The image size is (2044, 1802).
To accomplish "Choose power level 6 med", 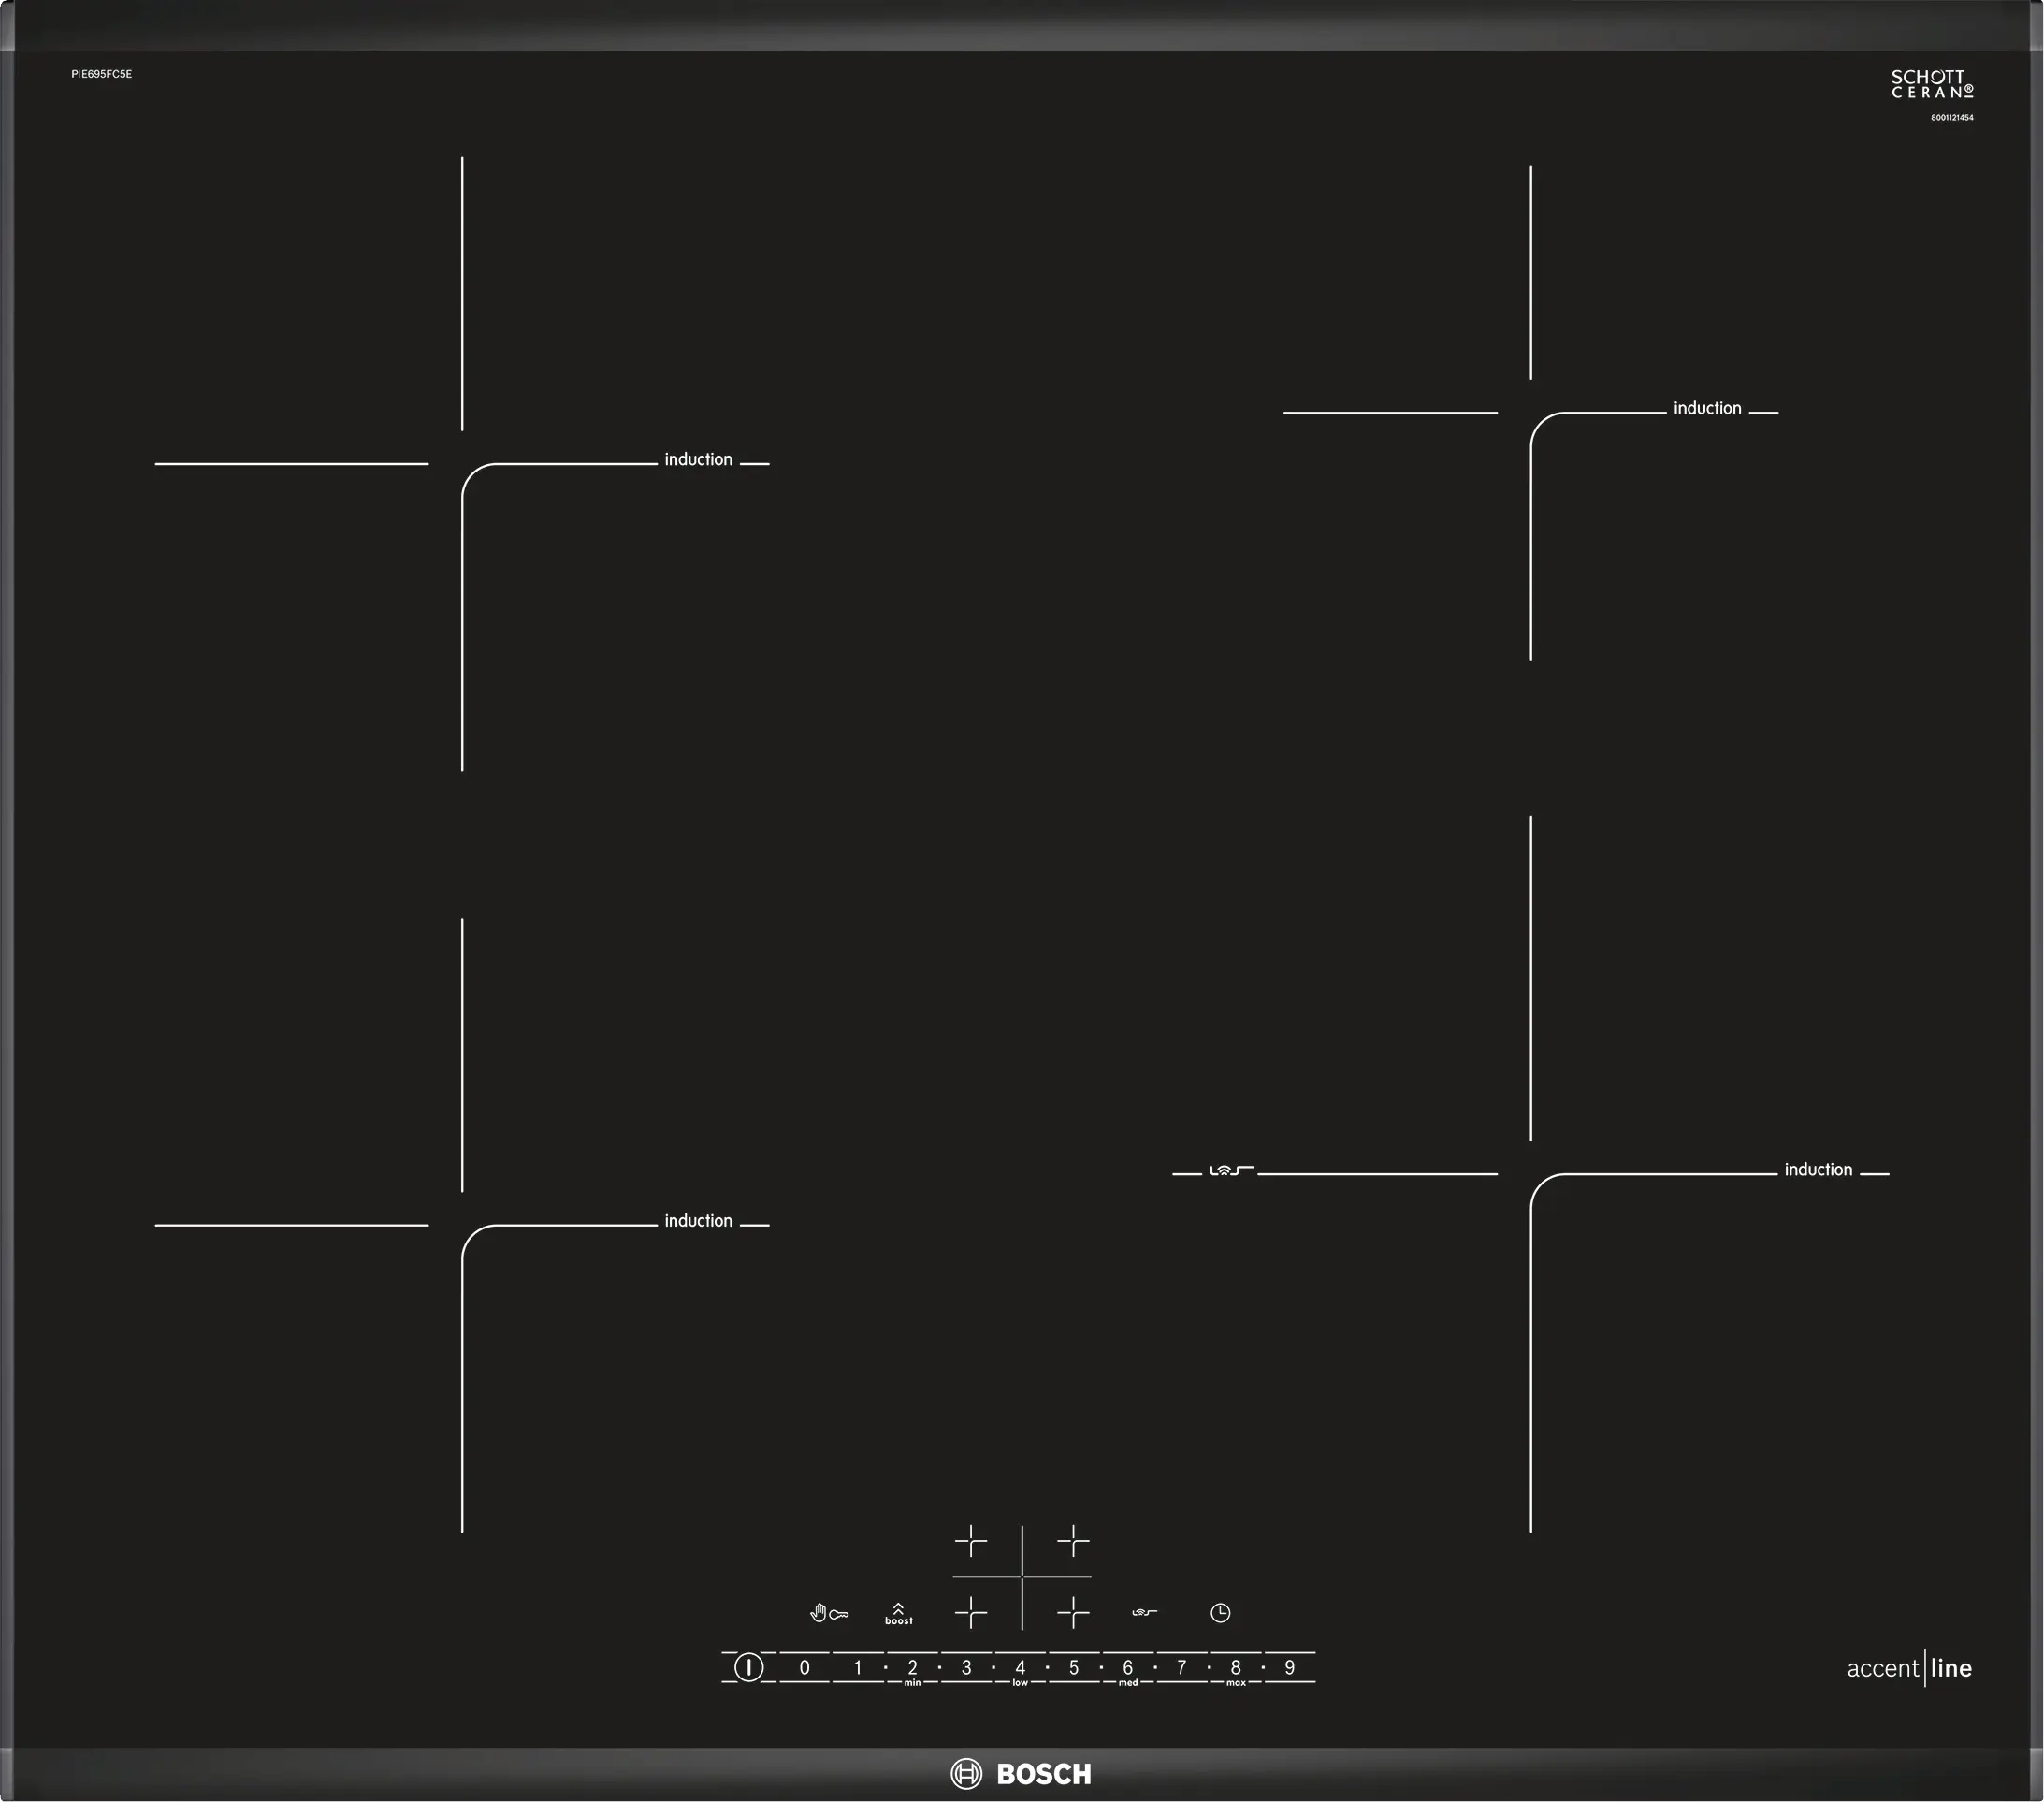I will pos(1128,1668).
